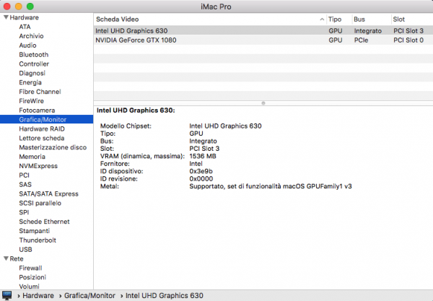433x301 pixels.
Task: Select Memoria in the sidebar
Action: pos(32,157)
